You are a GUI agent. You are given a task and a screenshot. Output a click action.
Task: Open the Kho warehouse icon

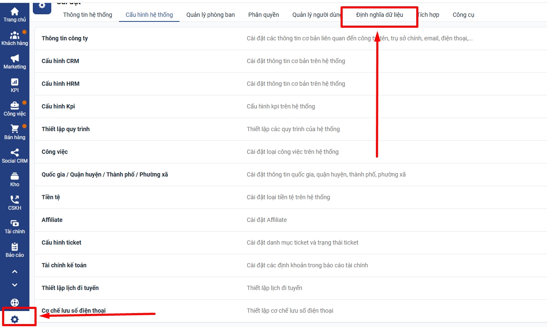pyautogui.click(x=15, y=177)
